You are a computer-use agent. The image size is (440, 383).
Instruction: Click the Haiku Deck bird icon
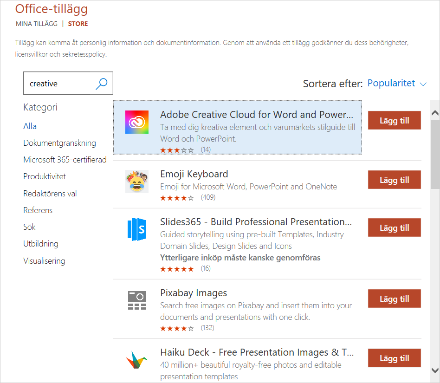point(137,360)
